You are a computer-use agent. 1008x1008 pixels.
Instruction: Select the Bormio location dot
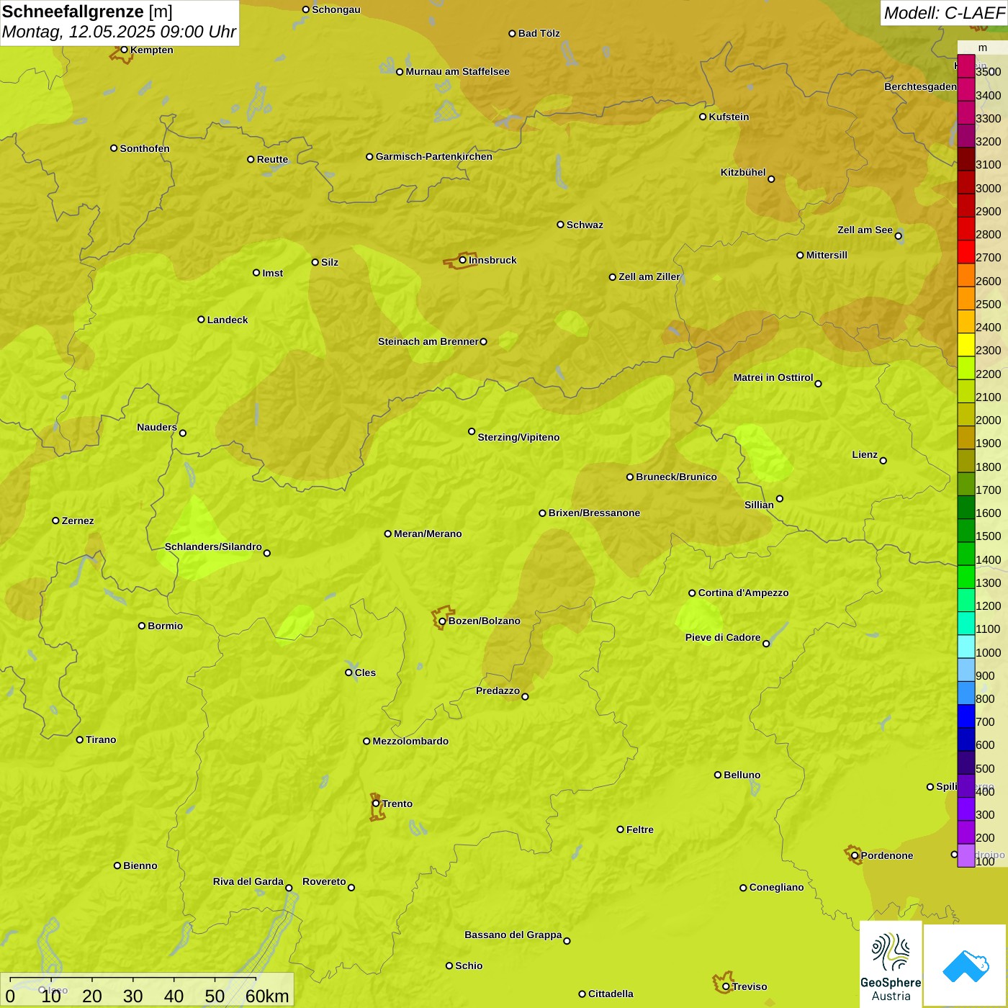[x=142, y=626]
